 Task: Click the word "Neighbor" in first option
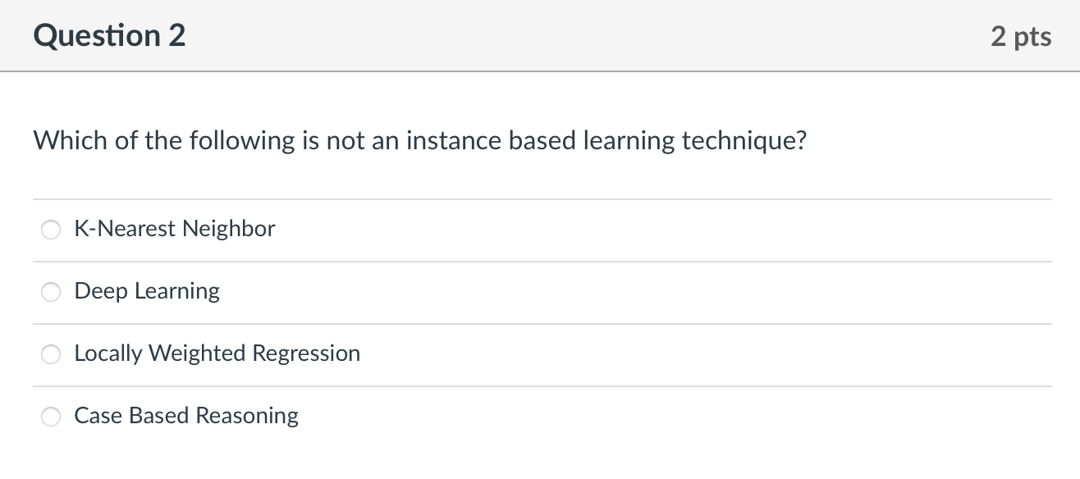(x=228, y=229)
